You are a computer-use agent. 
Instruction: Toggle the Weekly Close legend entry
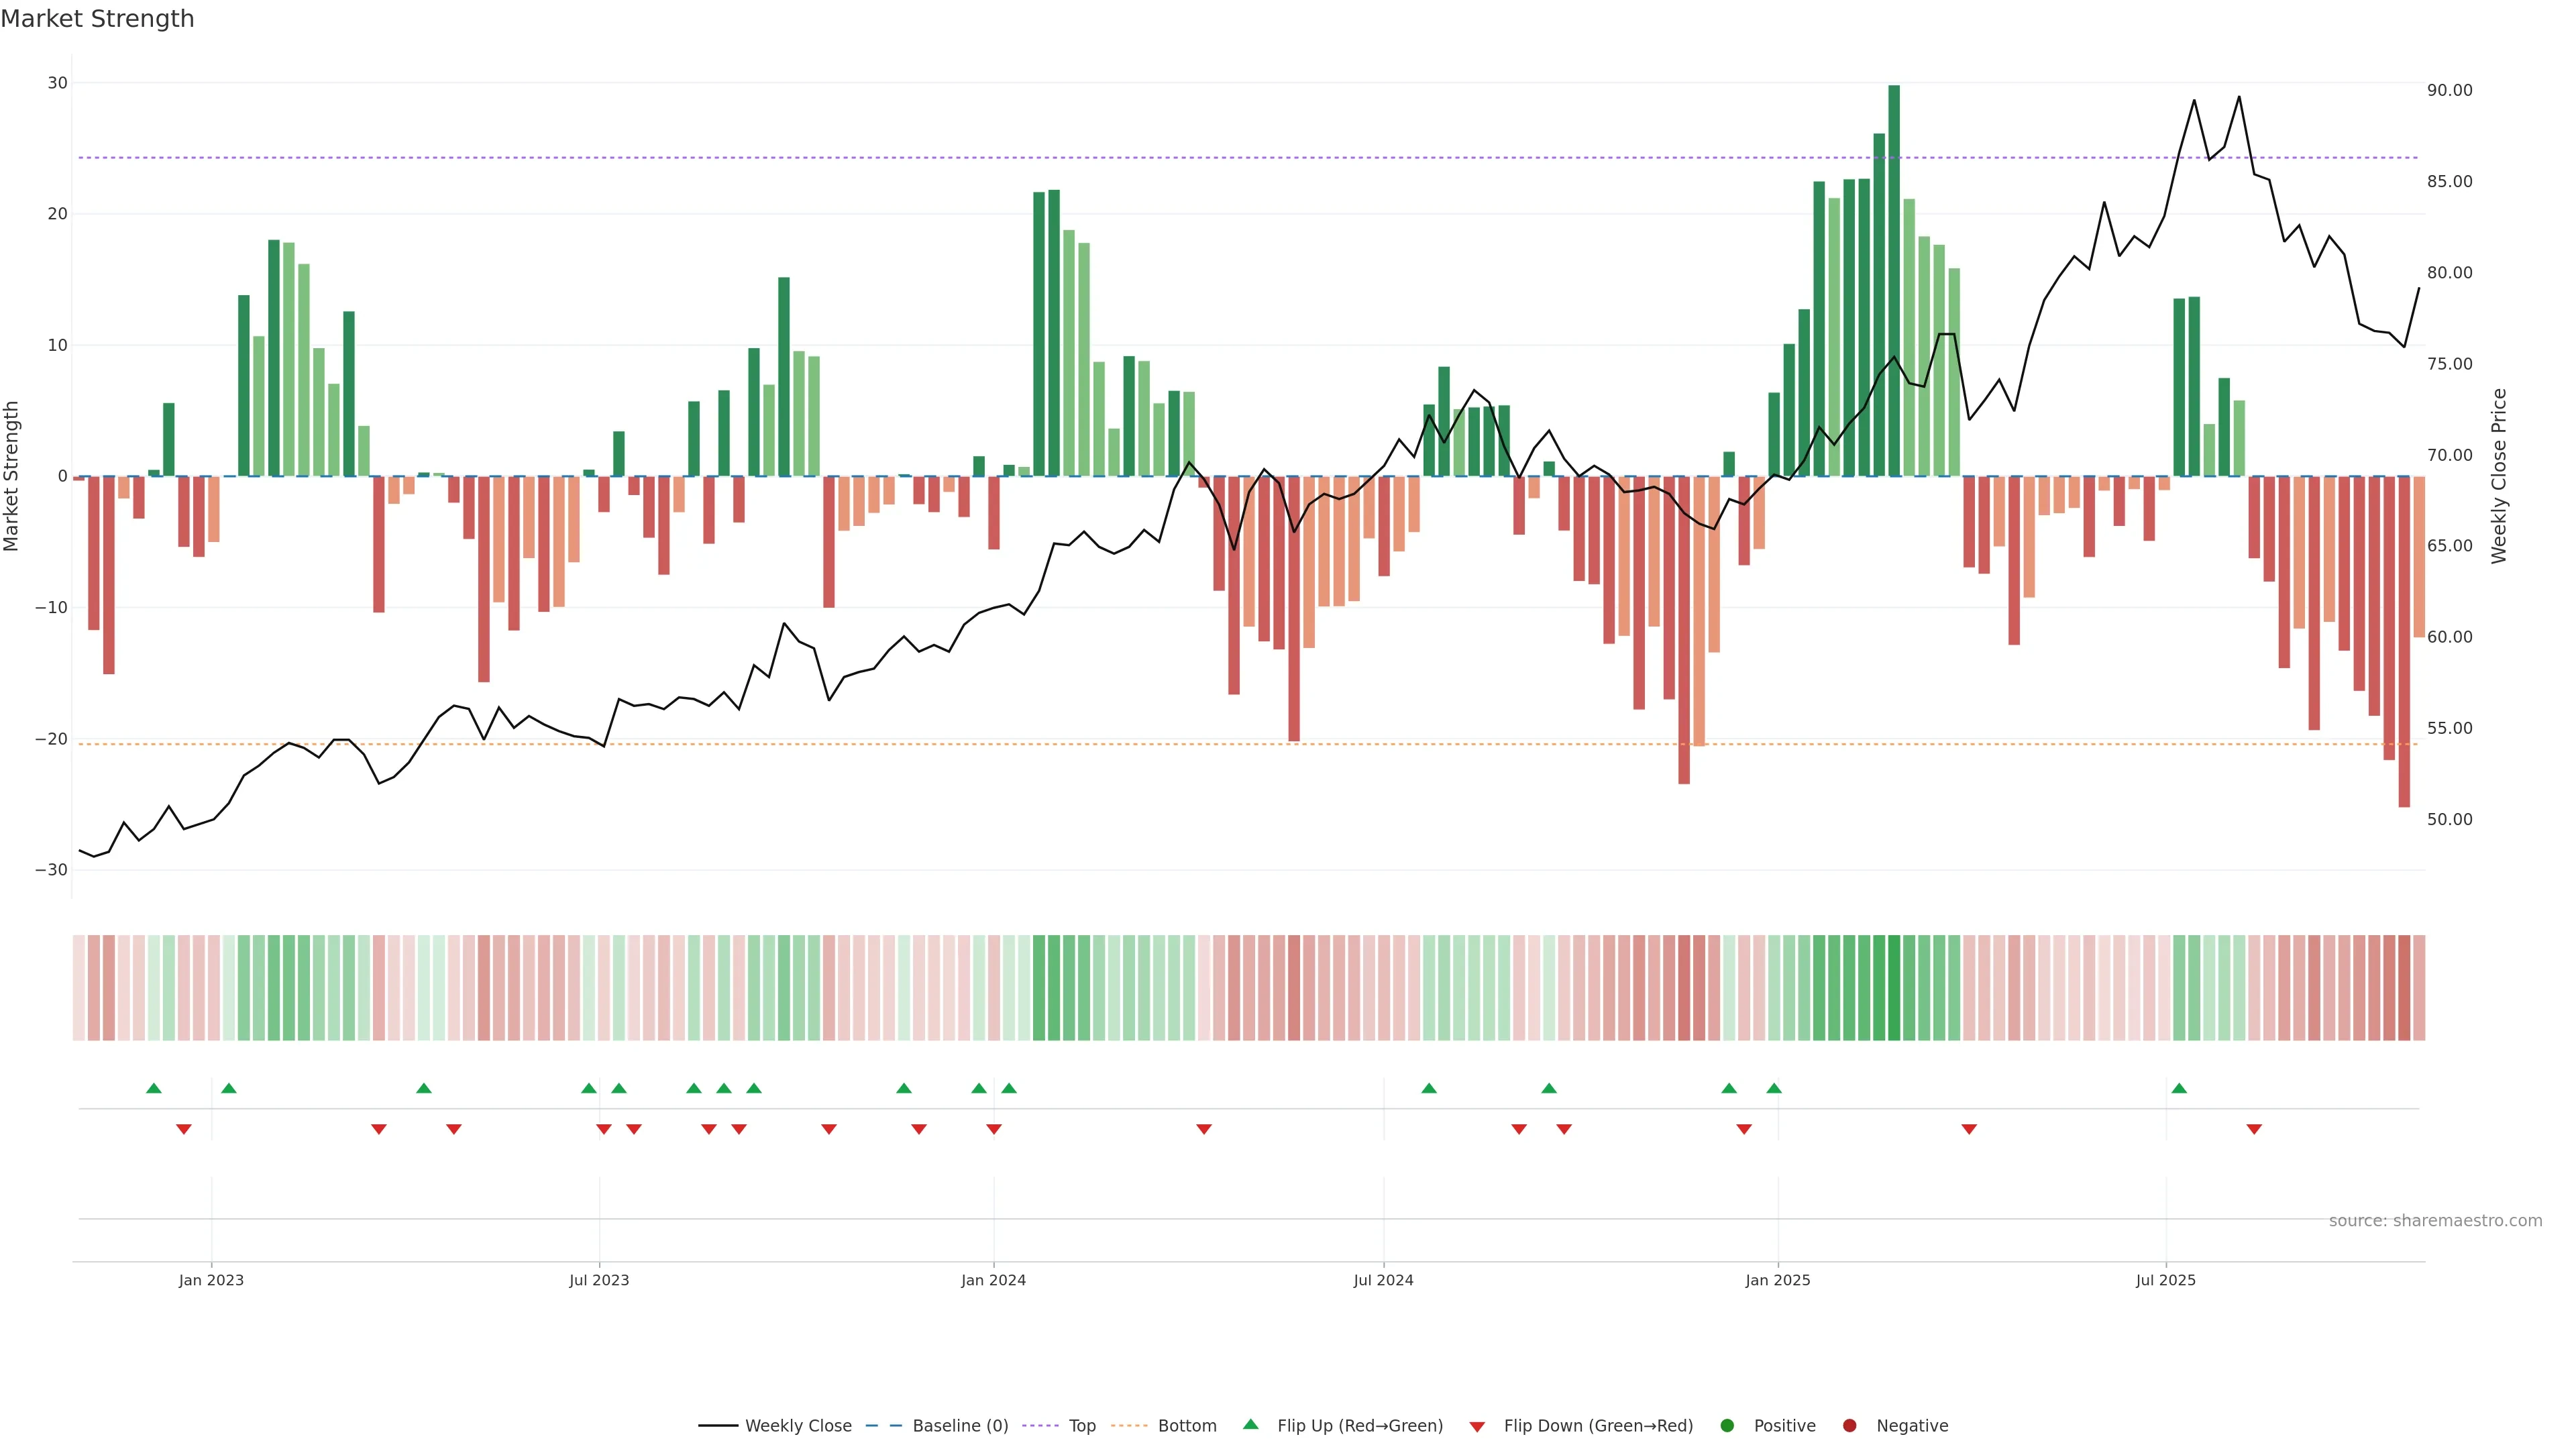click(775, 1426)
